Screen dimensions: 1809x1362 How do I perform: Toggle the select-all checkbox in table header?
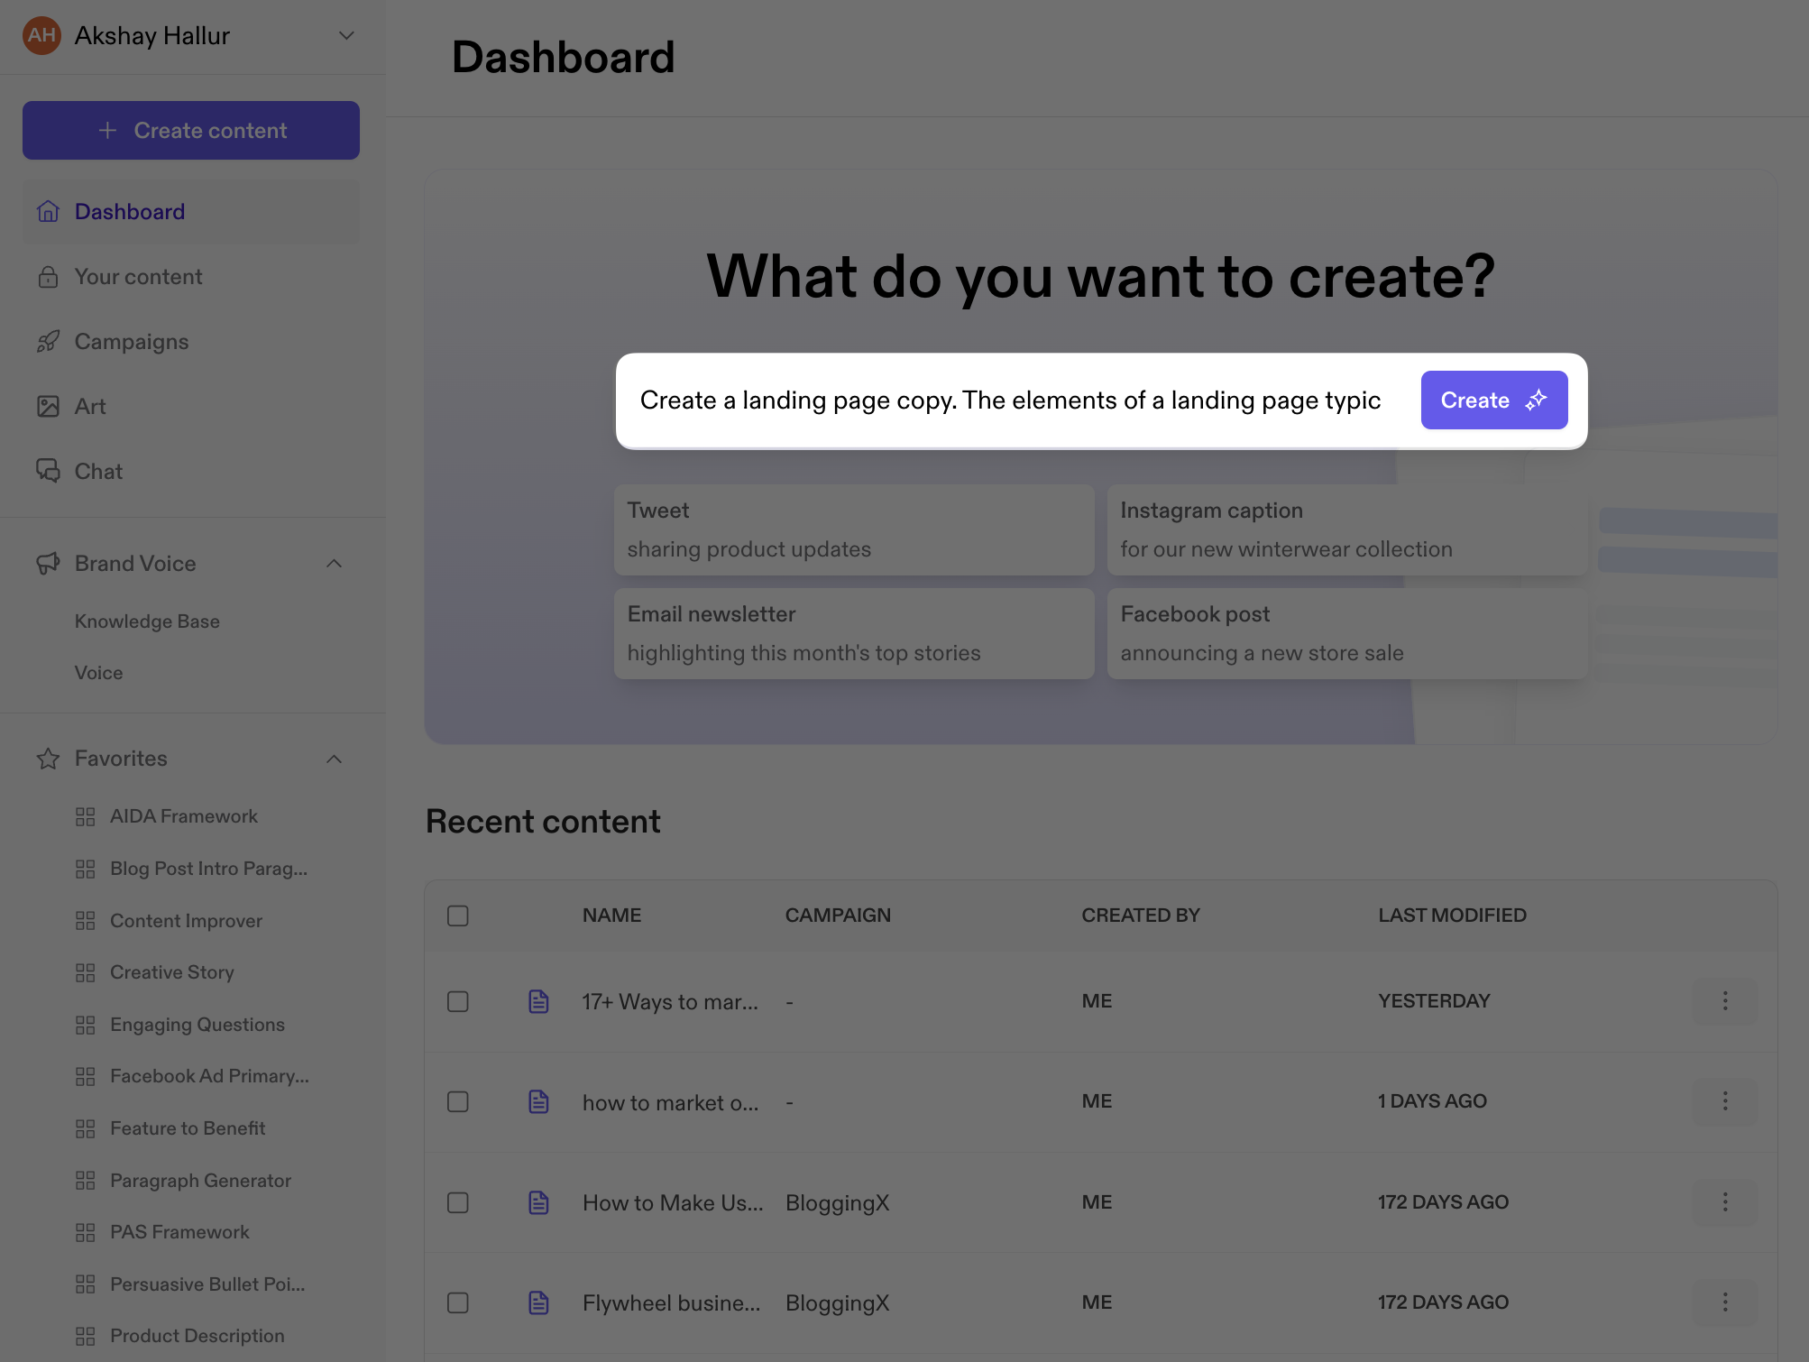pos(458,916)
